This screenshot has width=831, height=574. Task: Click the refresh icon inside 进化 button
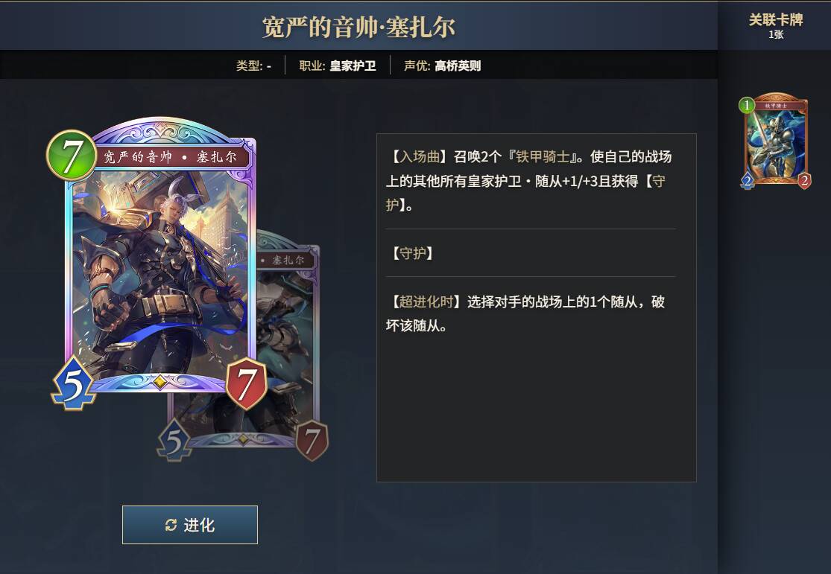[171, 525]
